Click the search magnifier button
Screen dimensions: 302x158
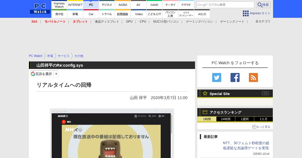[x=263, y=5]
